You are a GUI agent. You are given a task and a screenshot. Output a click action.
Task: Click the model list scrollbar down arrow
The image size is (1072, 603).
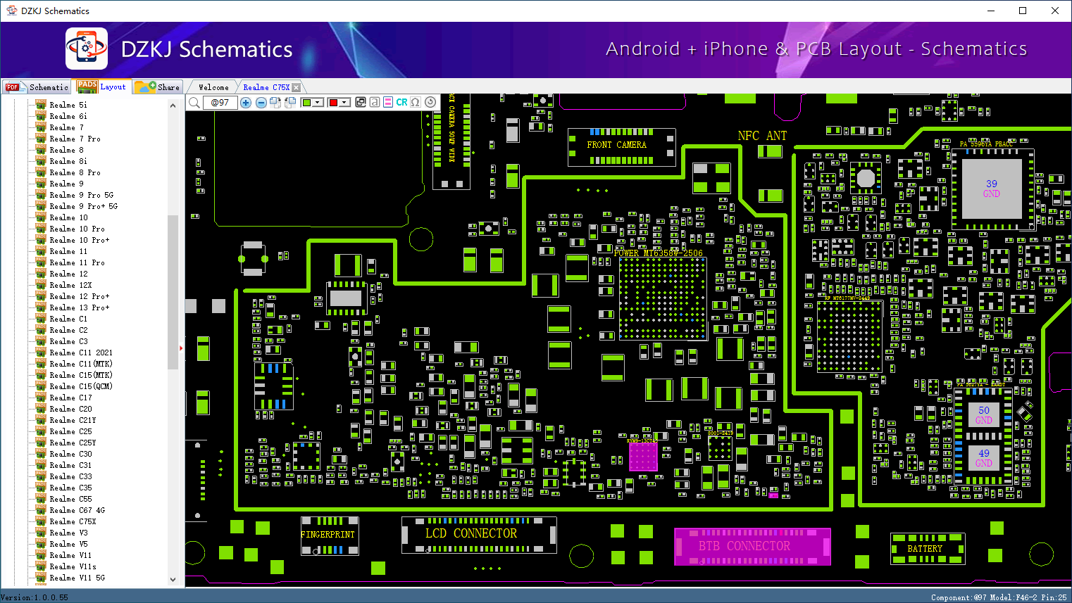(173, 580)
